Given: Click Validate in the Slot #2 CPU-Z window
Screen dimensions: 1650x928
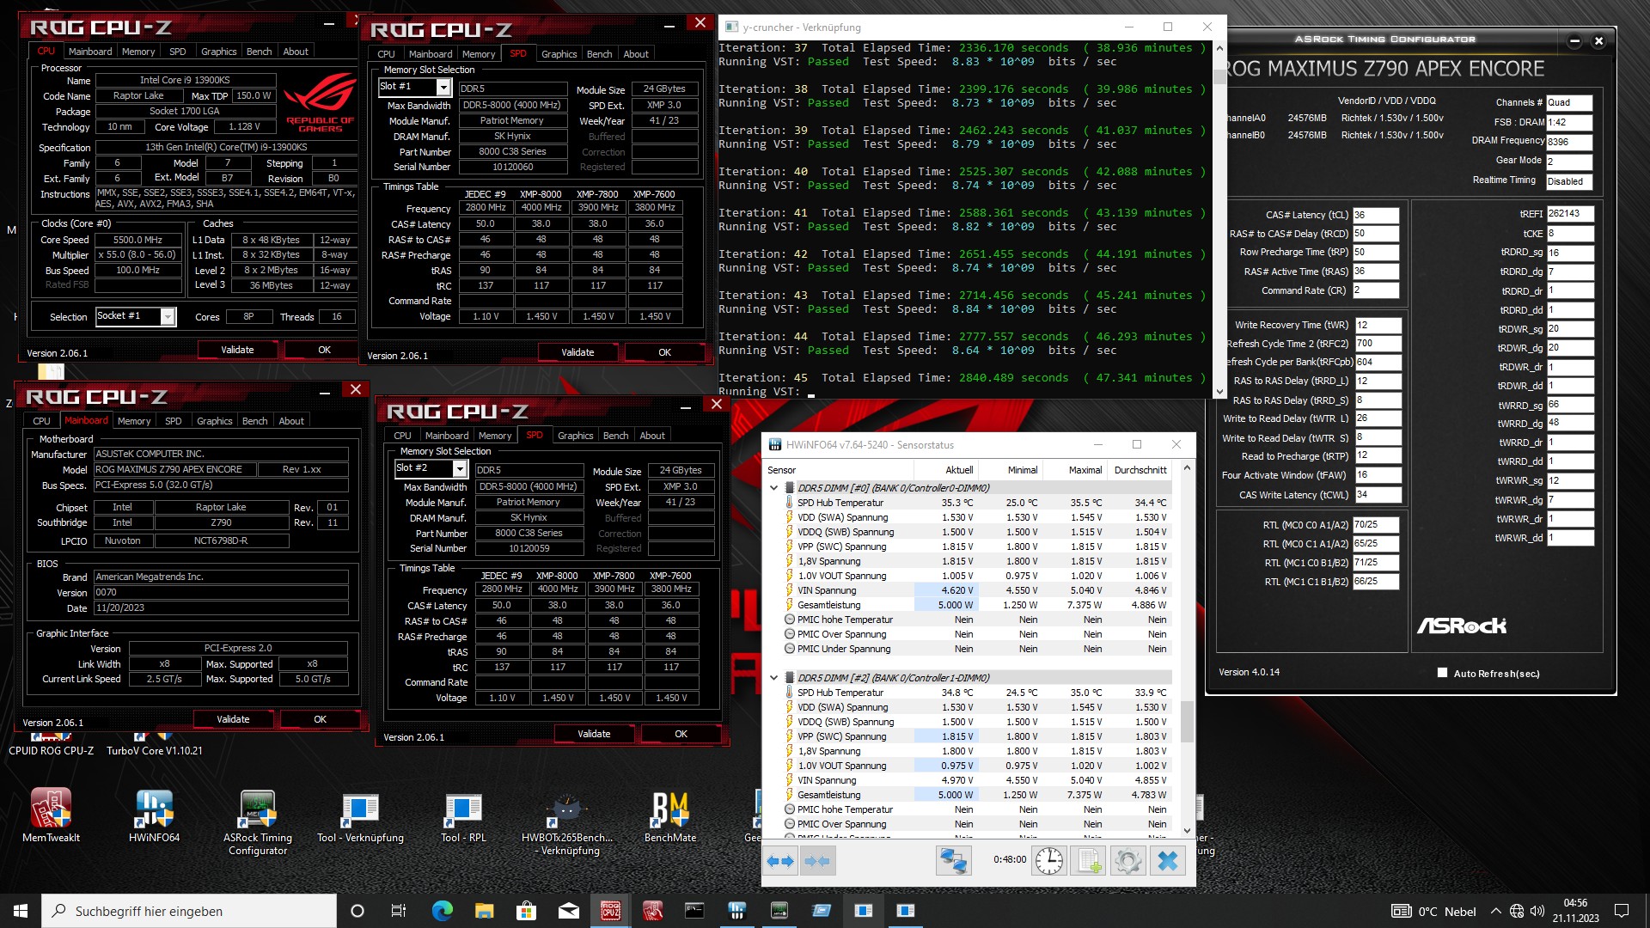Looking at the screenshot, I should (x=594, y=734).
